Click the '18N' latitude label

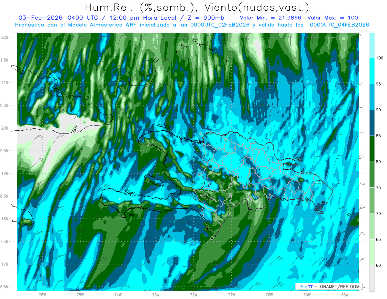[x=5, y=219]
